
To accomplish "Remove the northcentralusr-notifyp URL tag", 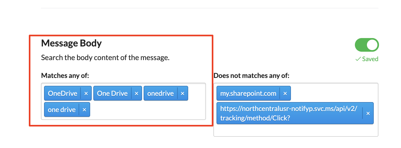I will pyautogui.click(x=368, y=113).
